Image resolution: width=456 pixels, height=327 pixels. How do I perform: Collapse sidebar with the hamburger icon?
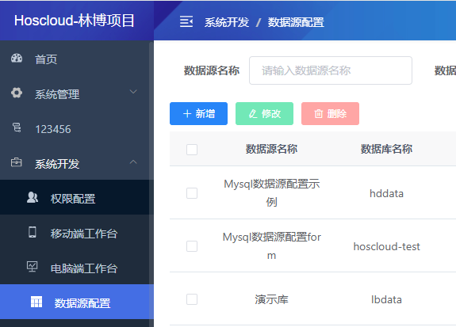pyautogui.click(x=186, y=21)
